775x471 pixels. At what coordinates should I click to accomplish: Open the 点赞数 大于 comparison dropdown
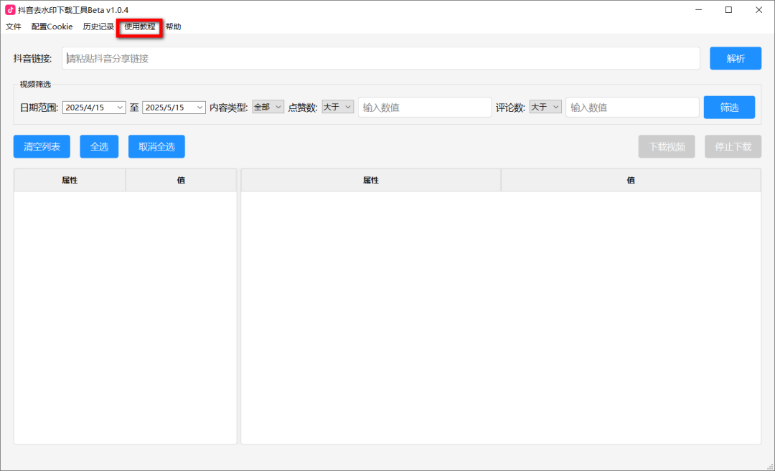coord(337,107)
